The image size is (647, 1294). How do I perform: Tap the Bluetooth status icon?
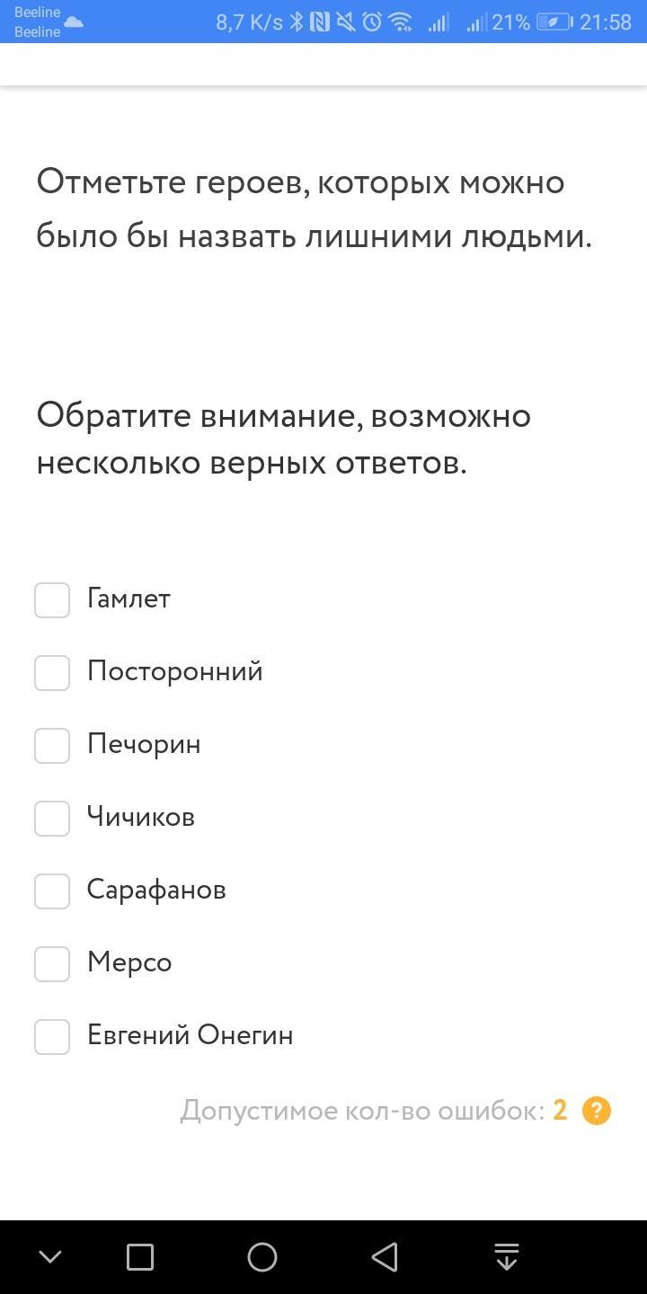tap(297, 22)
